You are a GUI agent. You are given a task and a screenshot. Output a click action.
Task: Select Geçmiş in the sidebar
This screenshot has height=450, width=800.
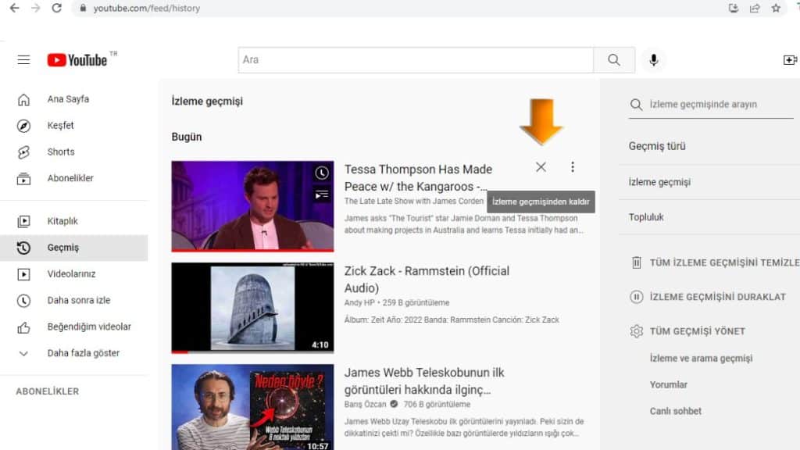pyautogui.click(x=74, y=248)
